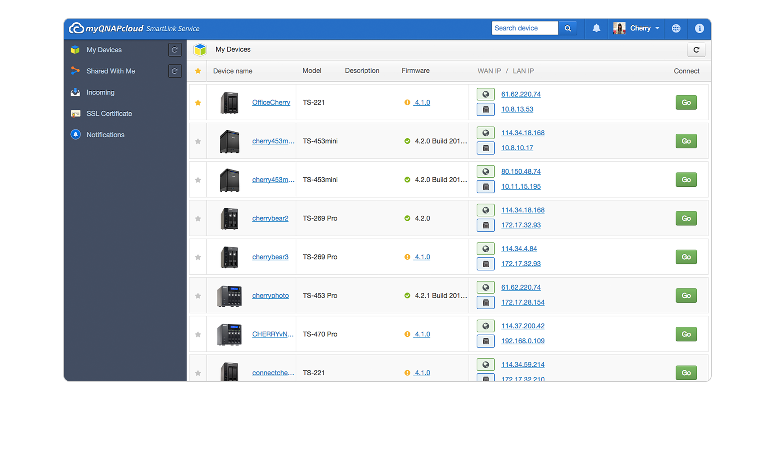Screen dimensions: 775x463
Task: Open Notifications in sidebar
Action: click(105, 135)
